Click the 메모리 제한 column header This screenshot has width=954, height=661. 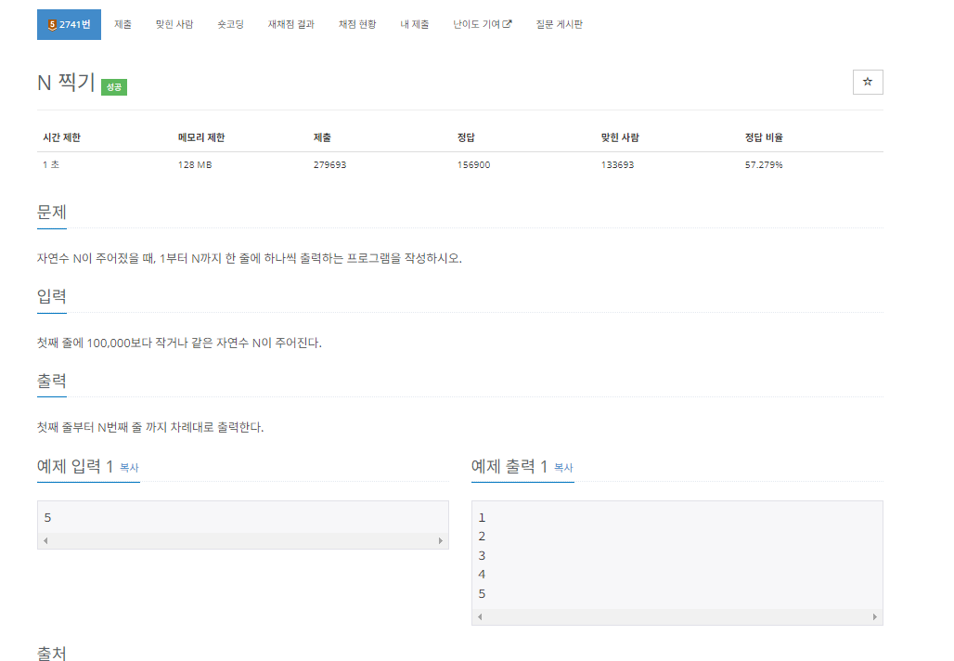click(201, 137)
